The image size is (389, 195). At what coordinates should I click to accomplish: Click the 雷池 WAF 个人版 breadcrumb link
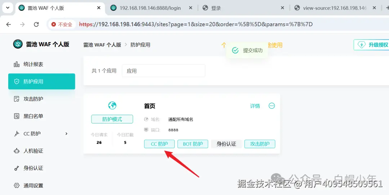102,45
